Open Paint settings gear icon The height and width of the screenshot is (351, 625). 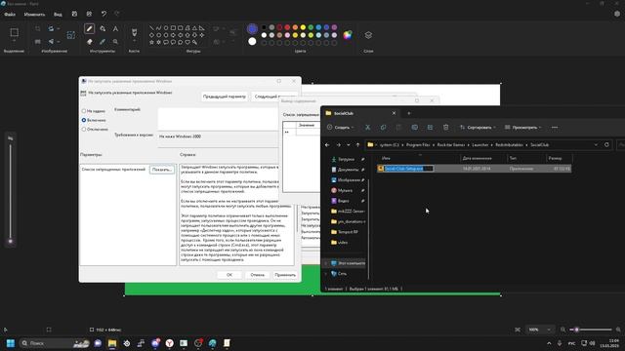pyautogui.click(x=617, y=14)
